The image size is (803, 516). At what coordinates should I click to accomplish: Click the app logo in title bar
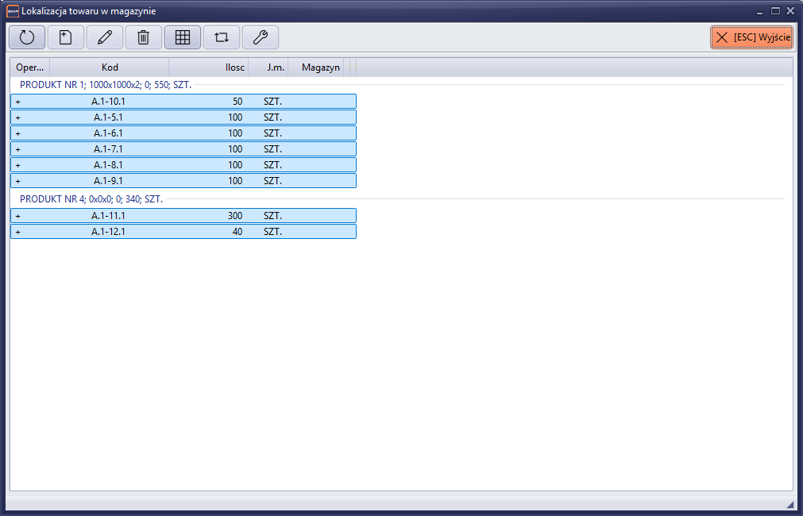click(12, 11)
